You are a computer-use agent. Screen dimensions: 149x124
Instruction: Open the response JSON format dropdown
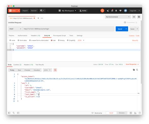pyautogui.click(x=47, y=70)
